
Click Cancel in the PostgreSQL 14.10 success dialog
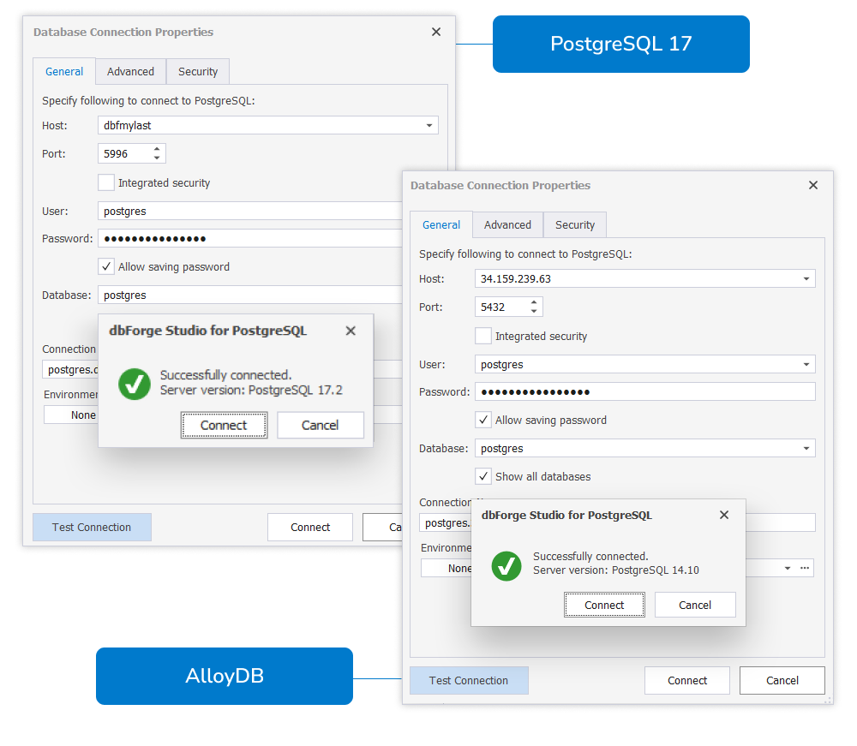point(695,605)
